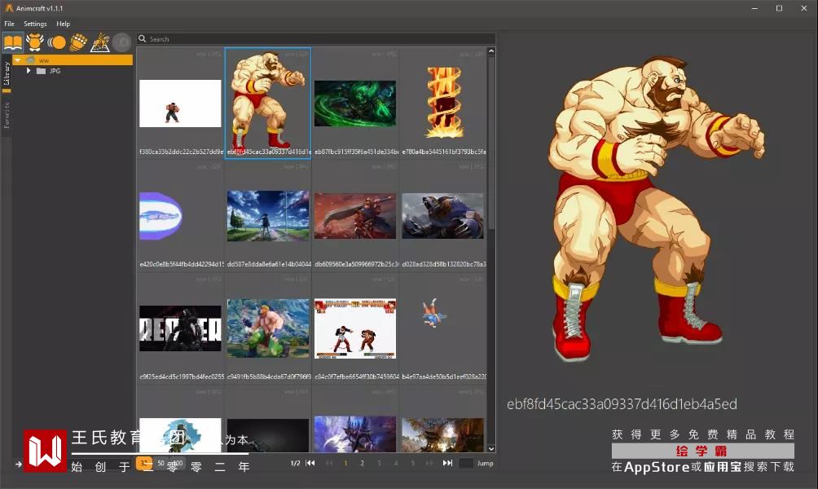818x489 pixels.
Task: Select the red armored swordsman thumbnail
Action: [x=355, y=215]
